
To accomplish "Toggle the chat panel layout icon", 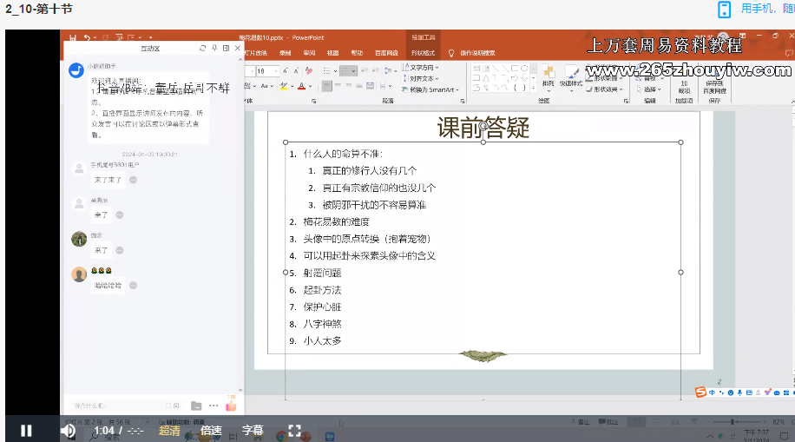I will (x=227, y=49).
